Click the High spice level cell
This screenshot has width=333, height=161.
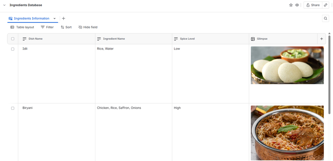(210, 132)
